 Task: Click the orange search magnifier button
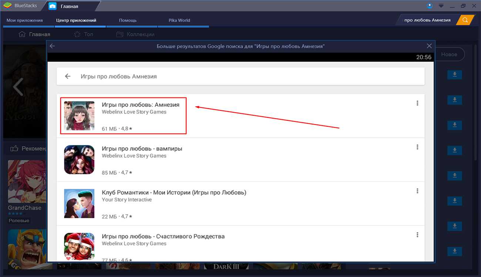pyautogui.click(x=465, y=20)
